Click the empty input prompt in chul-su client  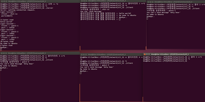pyautogui.click(x=101, y=19)
